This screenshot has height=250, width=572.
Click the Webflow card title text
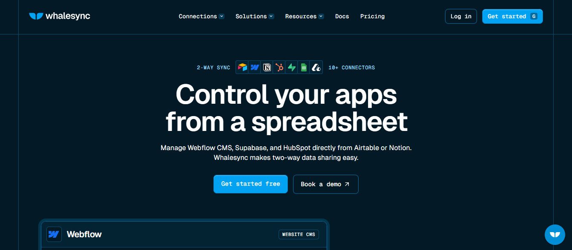(x=84, y=234)
